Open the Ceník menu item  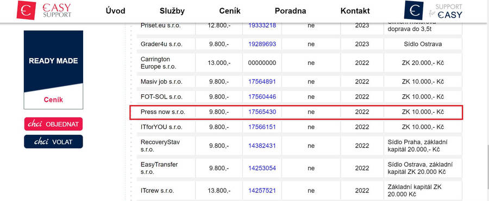(x=230, y=11)
